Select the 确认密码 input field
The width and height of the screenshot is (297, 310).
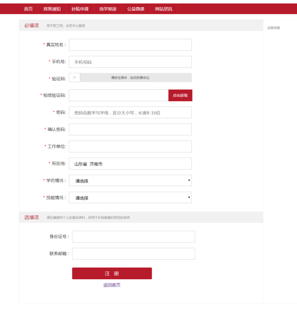tap(130, 130)
